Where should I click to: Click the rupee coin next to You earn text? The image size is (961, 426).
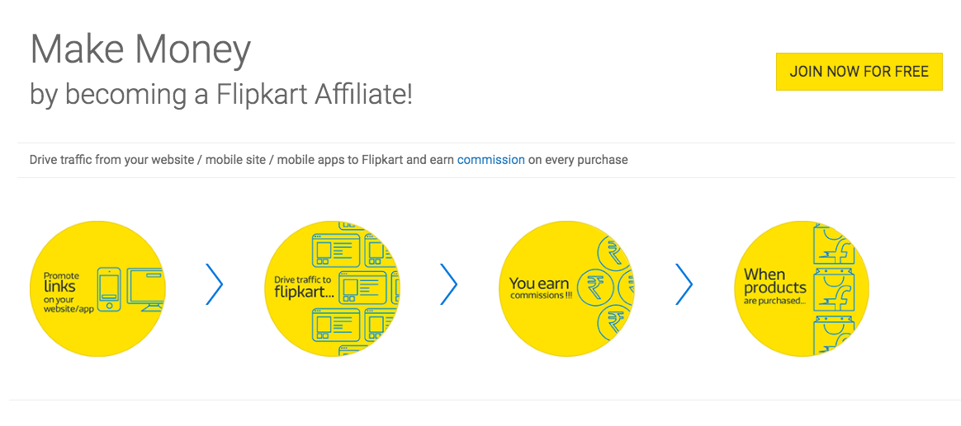tap(594, 288)
